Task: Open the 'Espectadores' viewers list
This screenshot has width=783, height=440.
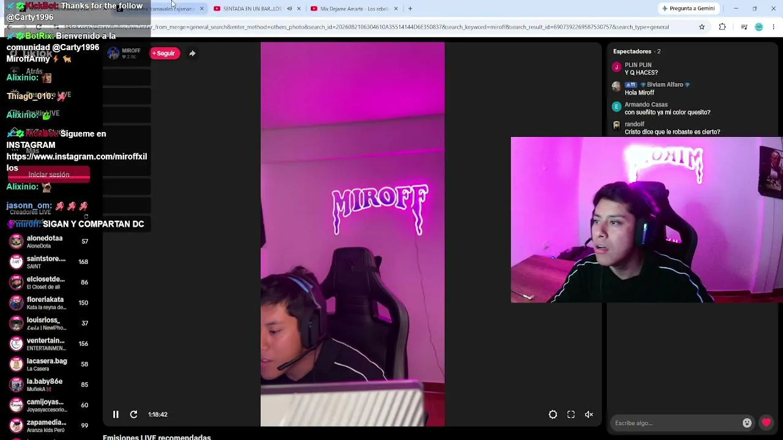Action: 637,51
